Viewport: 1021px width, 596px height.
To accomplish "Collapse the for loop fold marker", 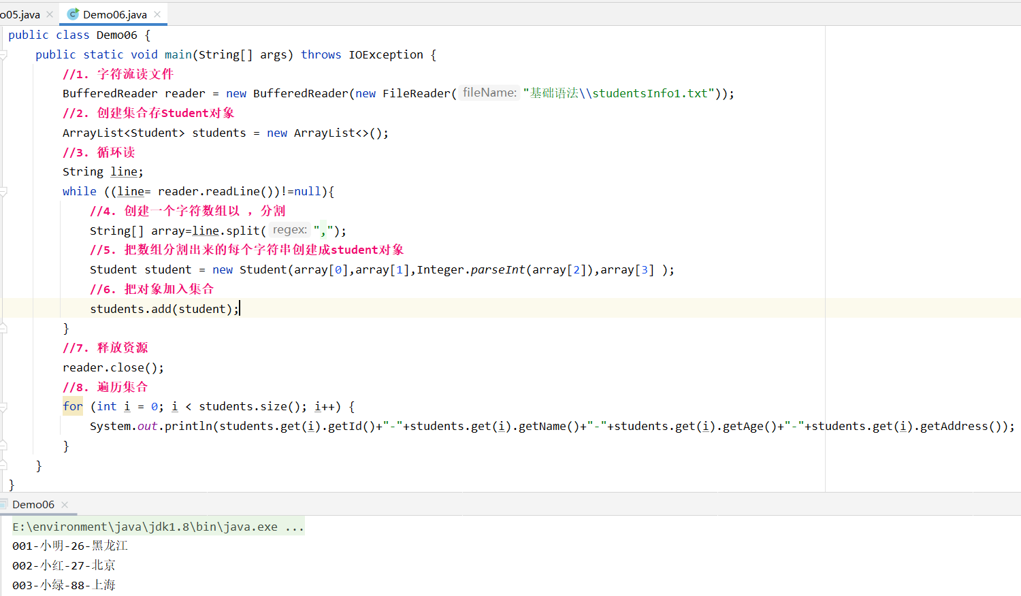I will point(3,407).
